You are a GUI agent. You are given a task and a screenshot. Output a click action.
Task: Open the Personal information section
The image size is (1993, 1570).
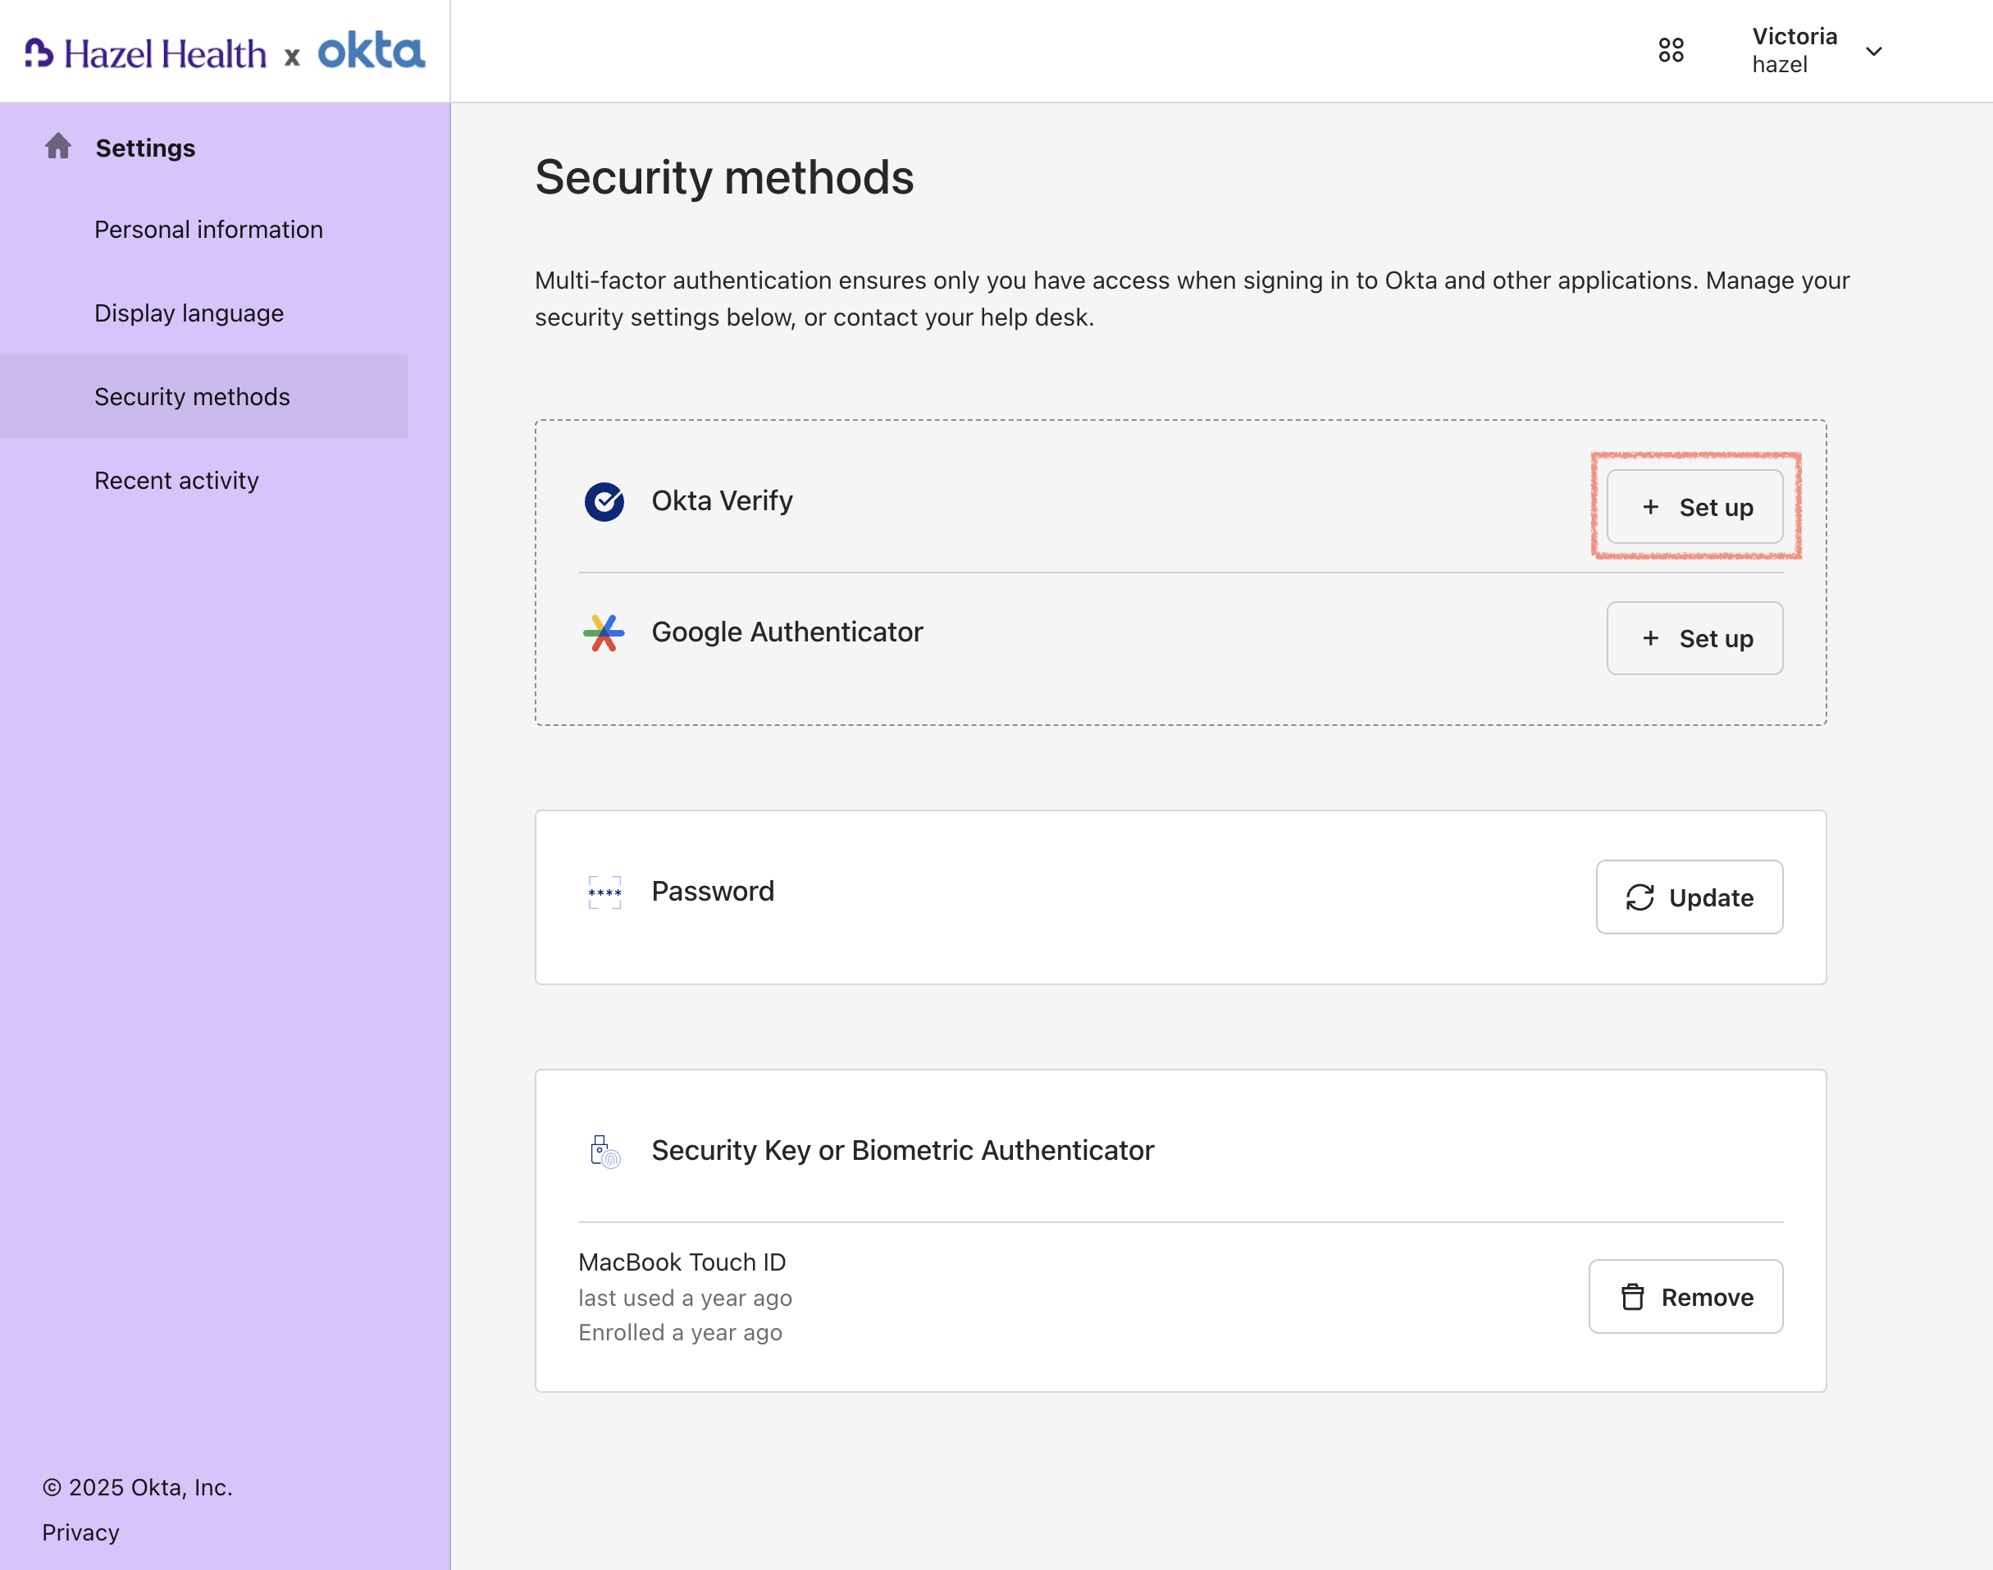tap(208, 229)
